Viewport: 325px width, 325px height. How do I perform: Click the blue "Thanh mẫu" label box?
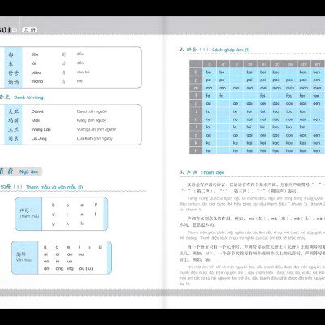(x=28, y=214)
